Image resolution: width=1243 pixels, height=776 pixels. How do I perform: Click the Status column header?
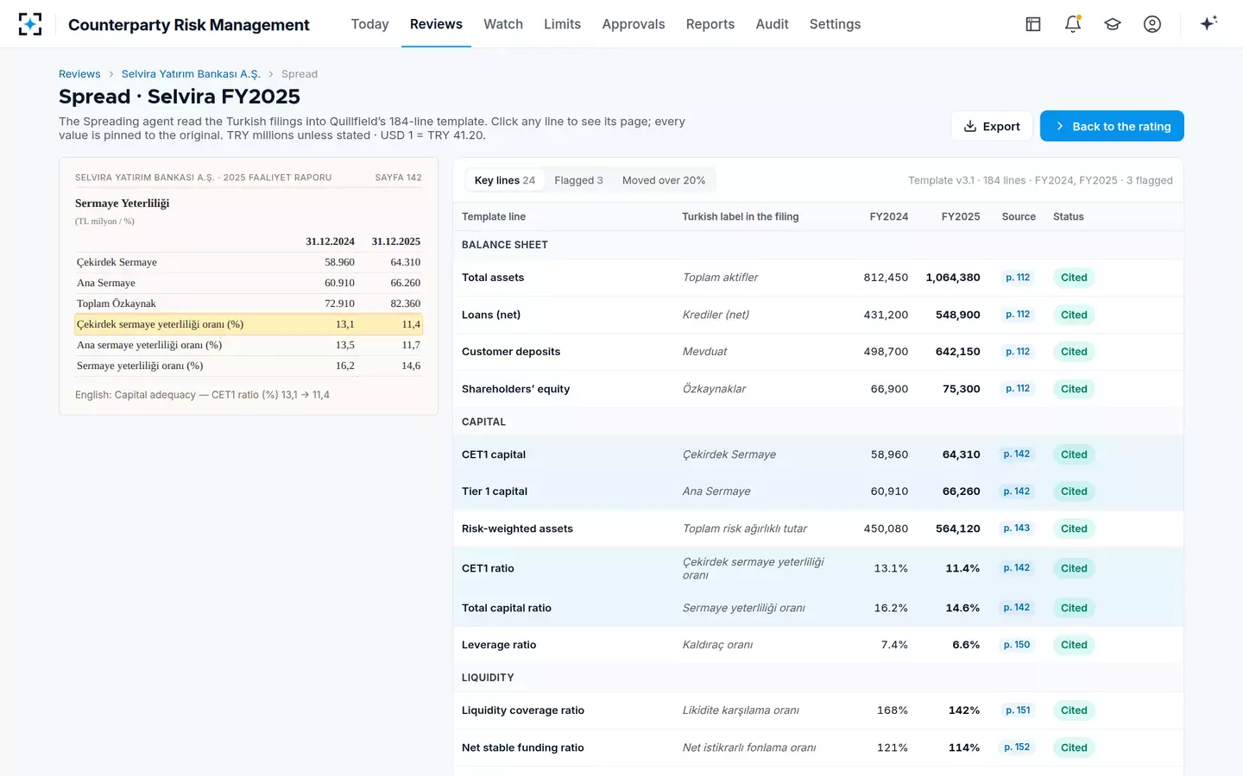tap(1069, 216)
